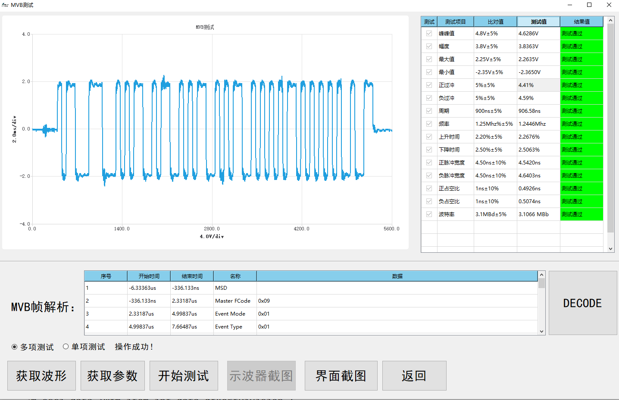Viewport: 619px width, 400px height.
Task: Select the Master FCode row in frame table
Action: [311, 301]
